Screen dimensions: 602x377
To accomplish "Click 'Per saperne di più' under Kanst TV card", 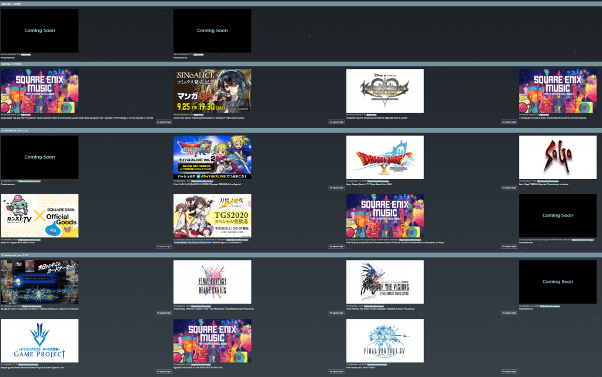I will click(x=163, y=247).
